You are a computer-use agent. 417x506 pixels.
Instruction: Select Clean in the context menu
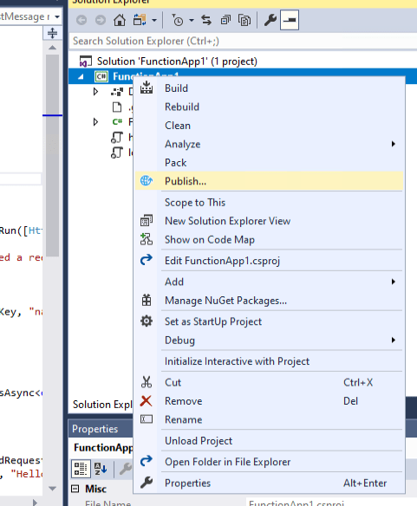click(x=269, y=126)
